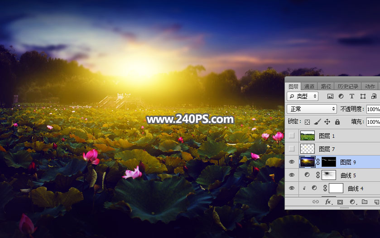The height and width of the screenshot is (238, 380).
Task: Hide 曲线 5 adjustment layer
Action: (x=292, y=175)
